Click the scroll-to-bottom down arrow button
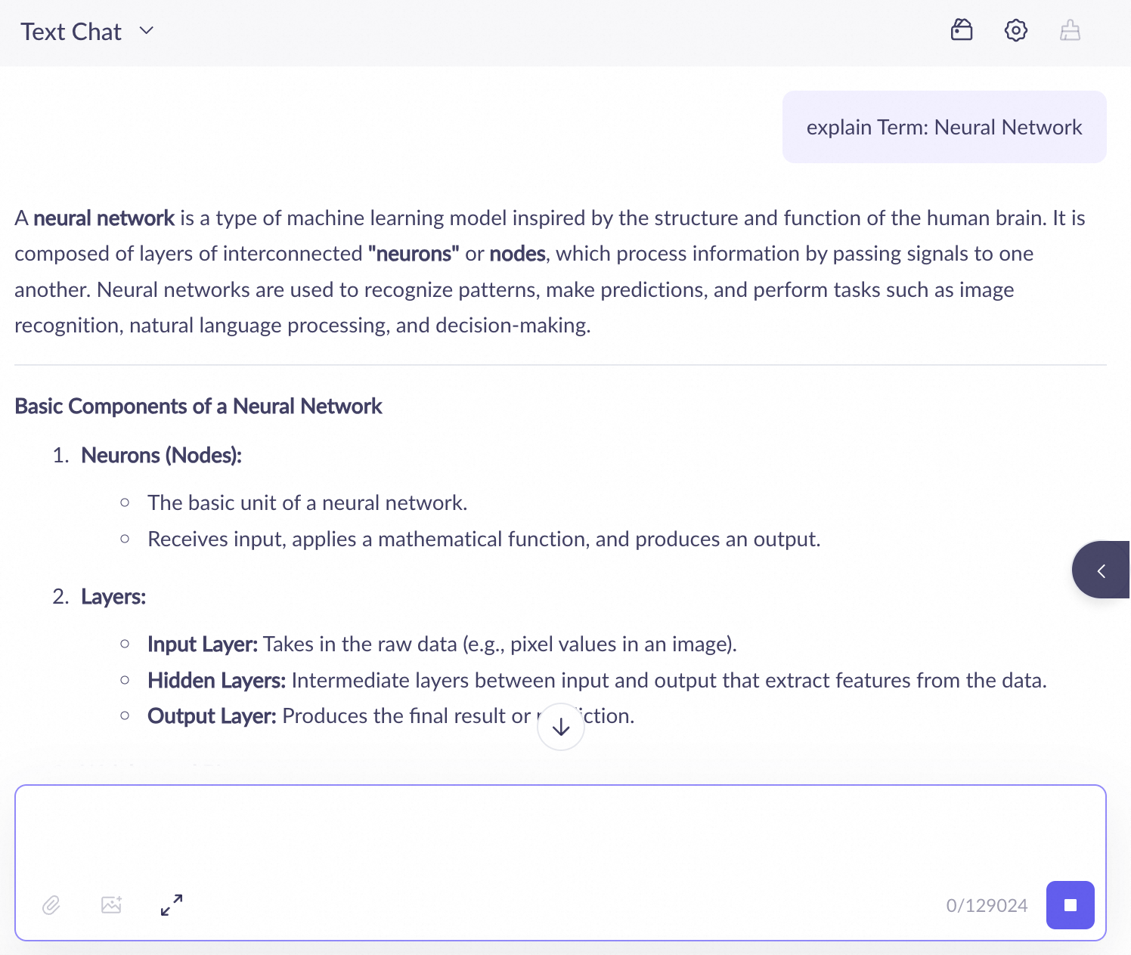 560,727
